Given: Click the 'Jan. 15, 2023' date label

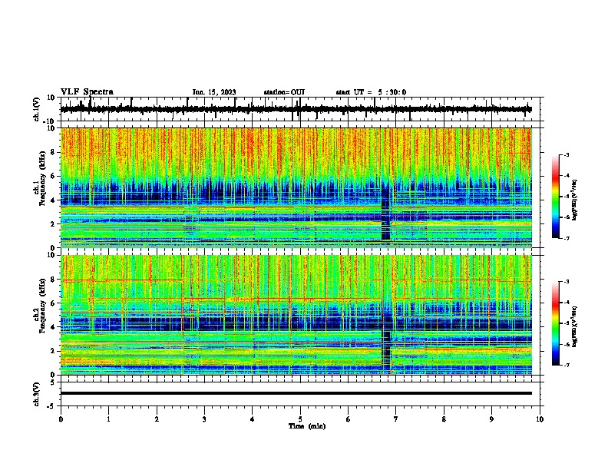Looking at the screenshot, I should point(214,92).
